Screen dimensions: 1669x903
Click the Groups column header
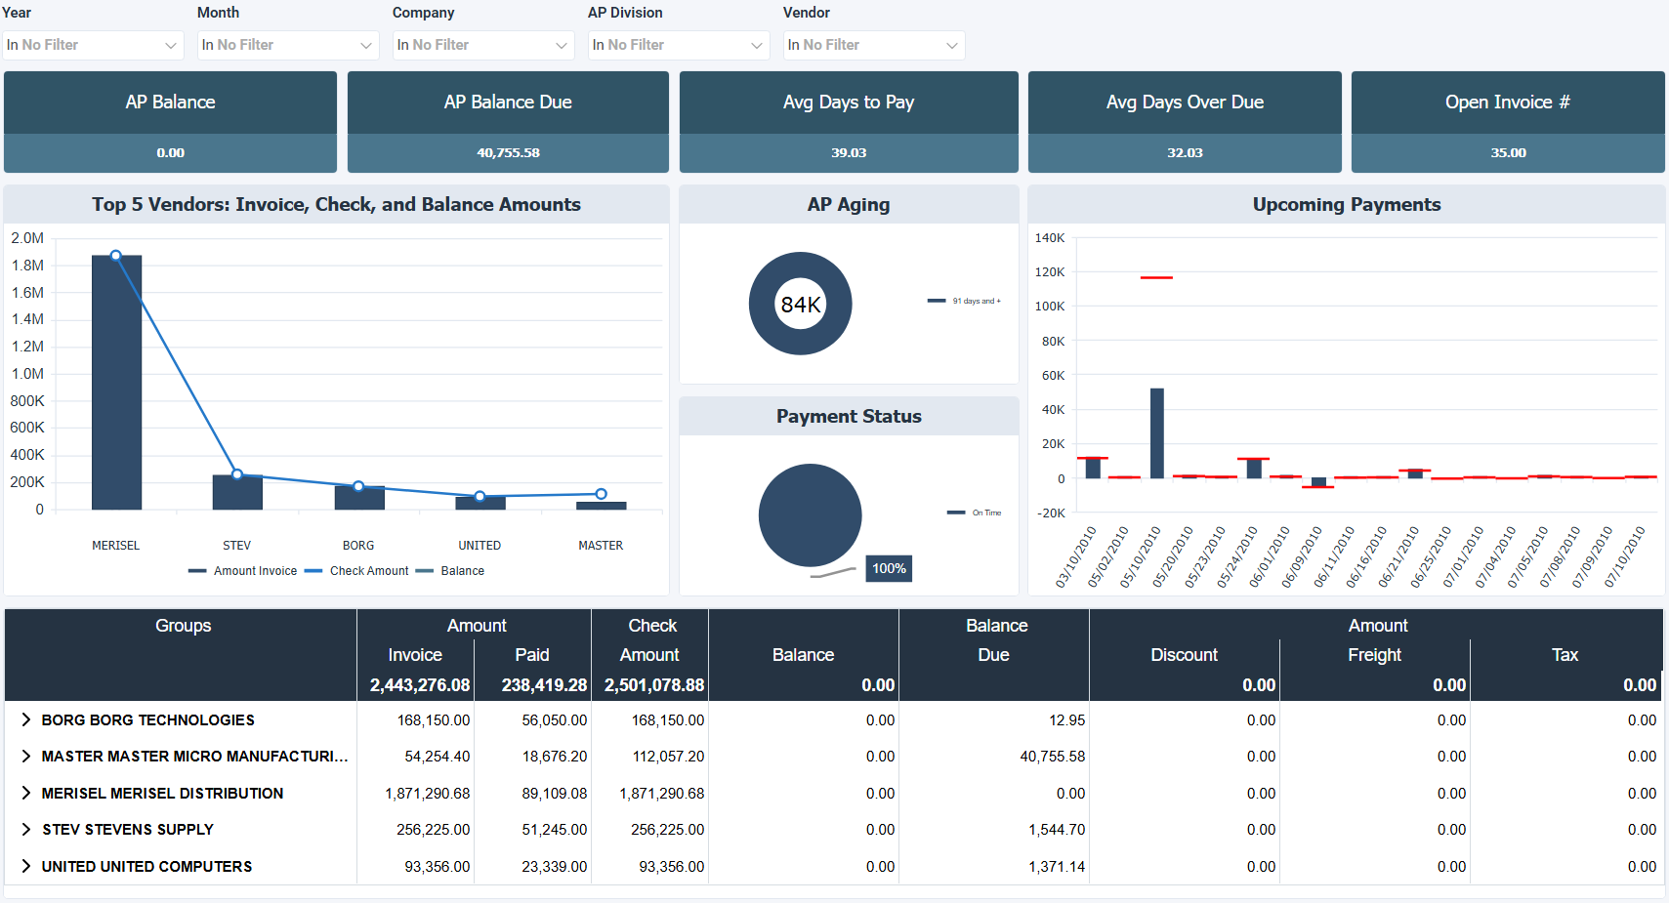coord(183,626)
